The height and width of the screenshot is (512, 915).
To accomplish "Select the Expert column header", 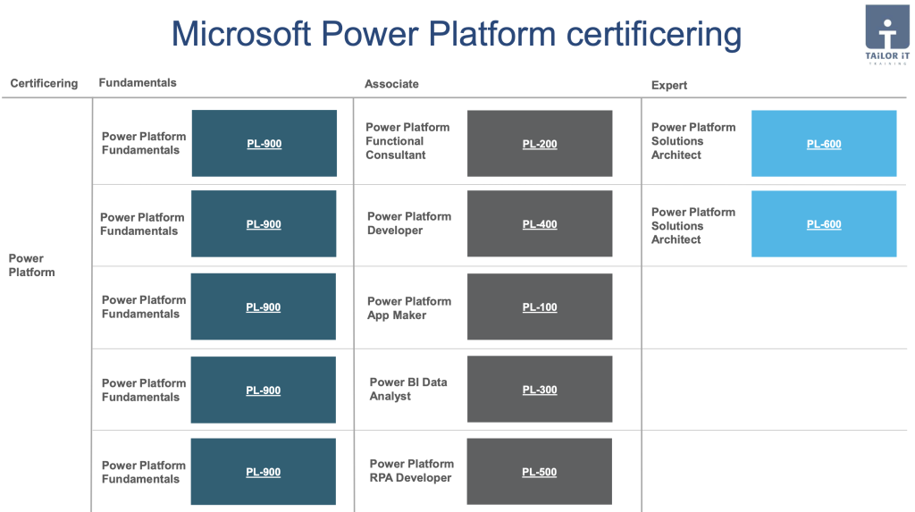I will click(x=669, y=85).
